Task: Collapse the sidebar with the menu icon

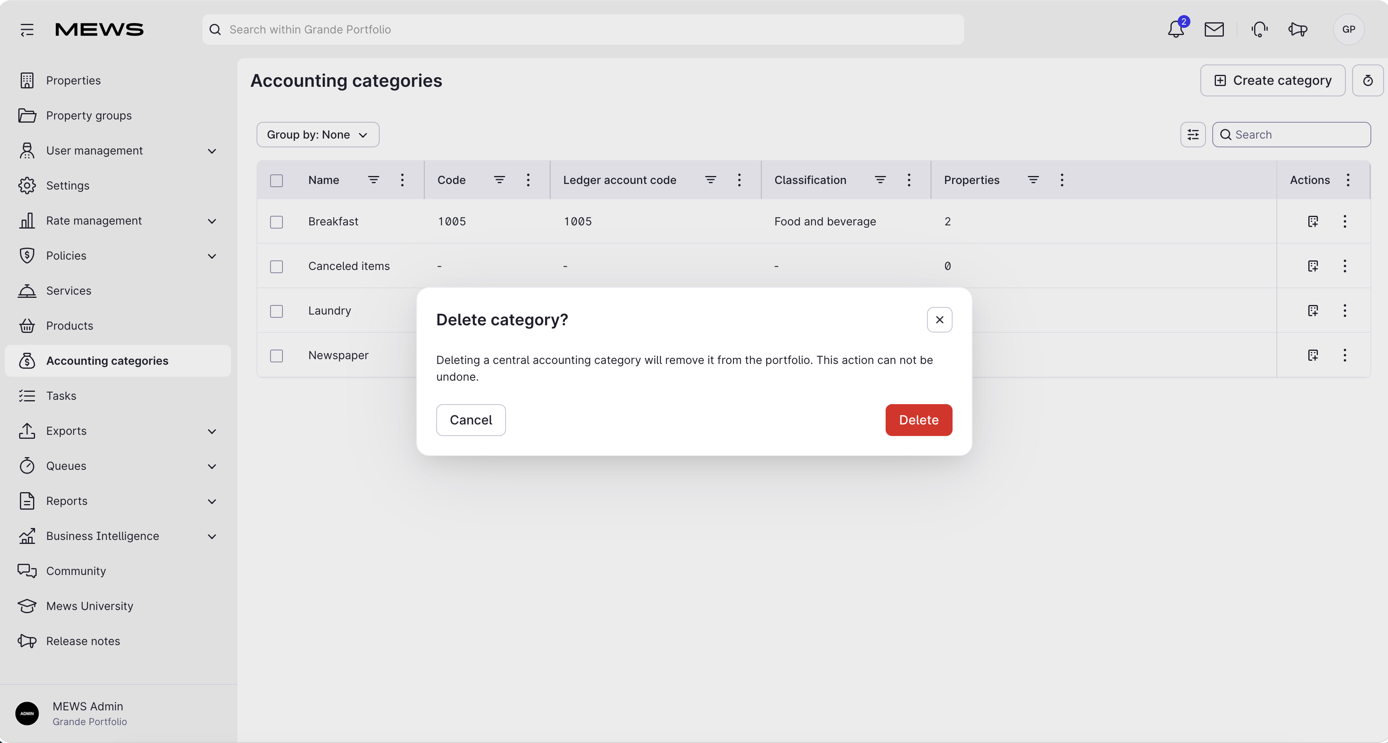Action: tap(27, 29)
